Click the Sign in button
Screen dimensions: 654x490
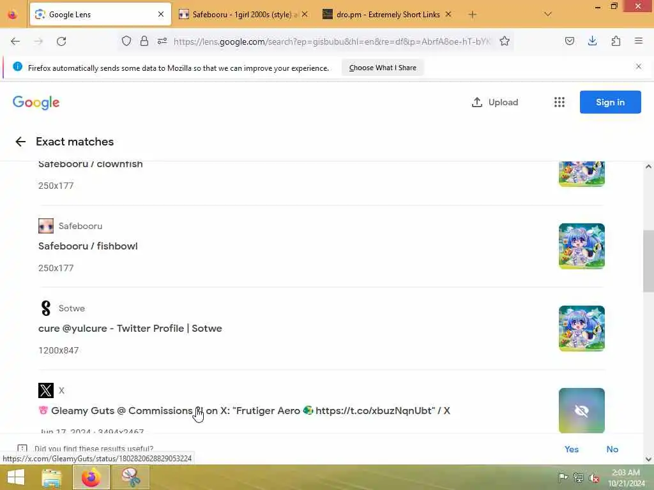coord(610,102)
